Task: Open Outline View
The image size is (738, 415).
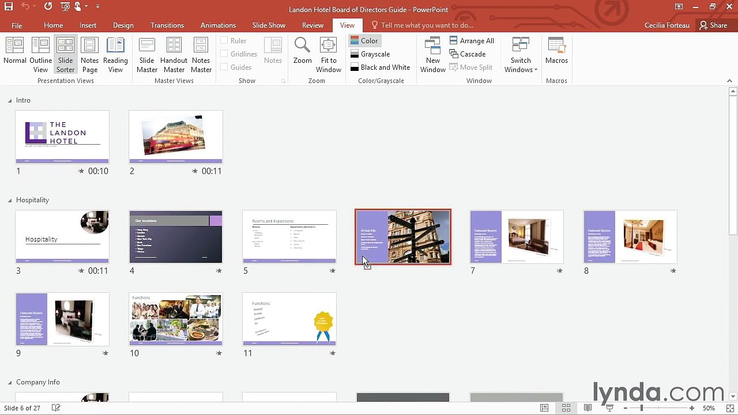Action: [40, 55]
